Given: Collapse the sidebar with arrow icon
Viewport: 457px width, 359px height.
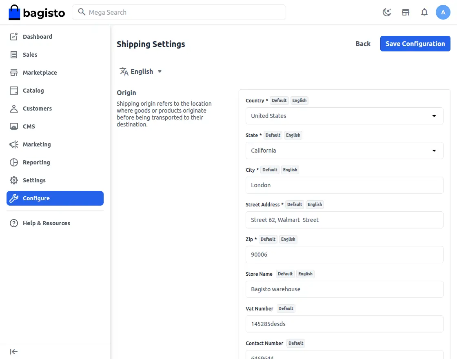Looking at the screenshot, I should pos(14,352).
